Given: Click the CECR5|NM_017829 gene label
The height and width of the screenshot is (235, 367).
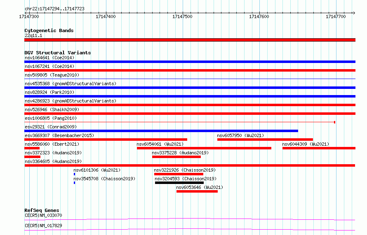Looking at the screenshot, I should point(43,226).
